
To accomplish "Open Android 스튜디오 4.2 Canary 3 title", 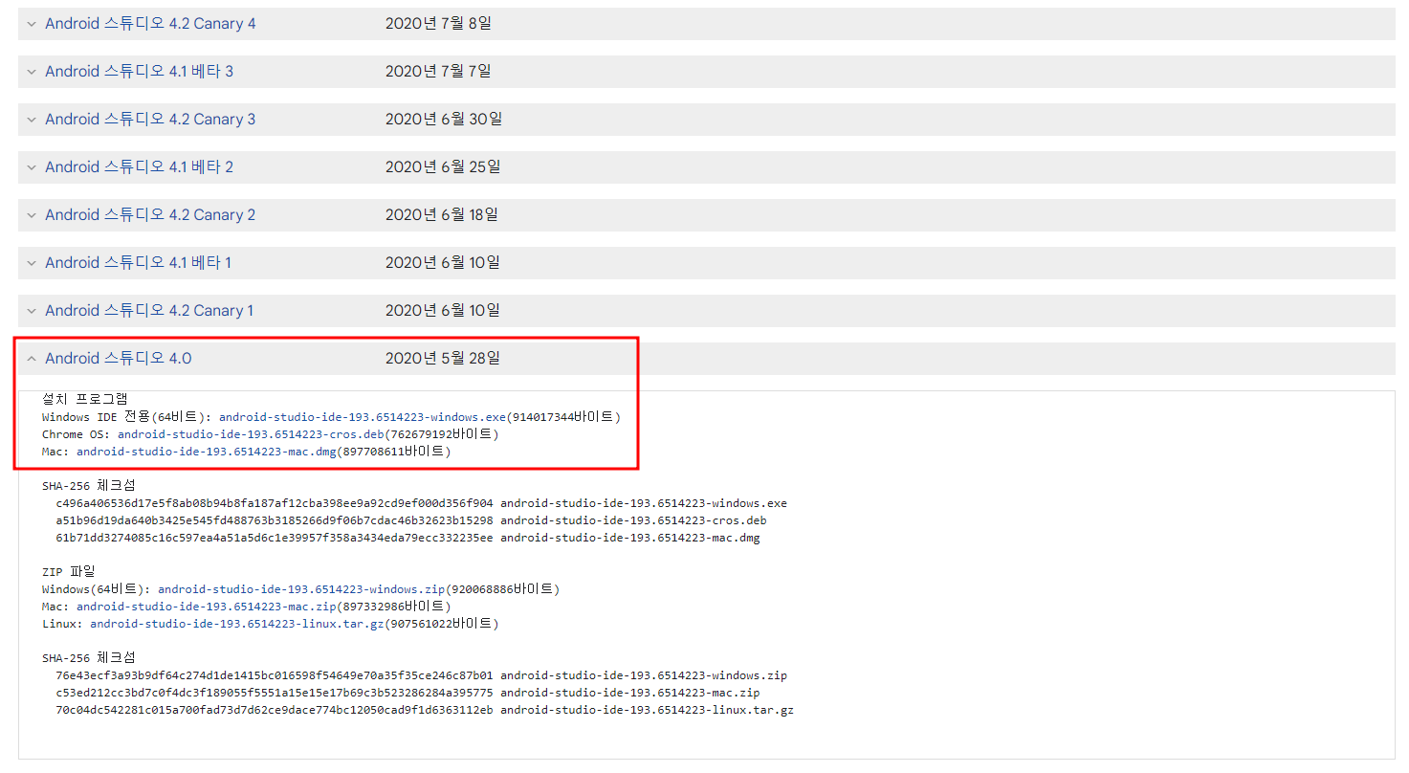I will (x=150, y=120).
